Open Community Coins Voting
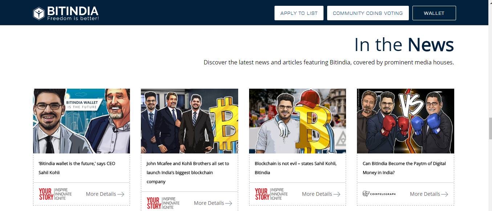Screen dimensions: 492x211 pyautogui.click(x=368, y=13)
